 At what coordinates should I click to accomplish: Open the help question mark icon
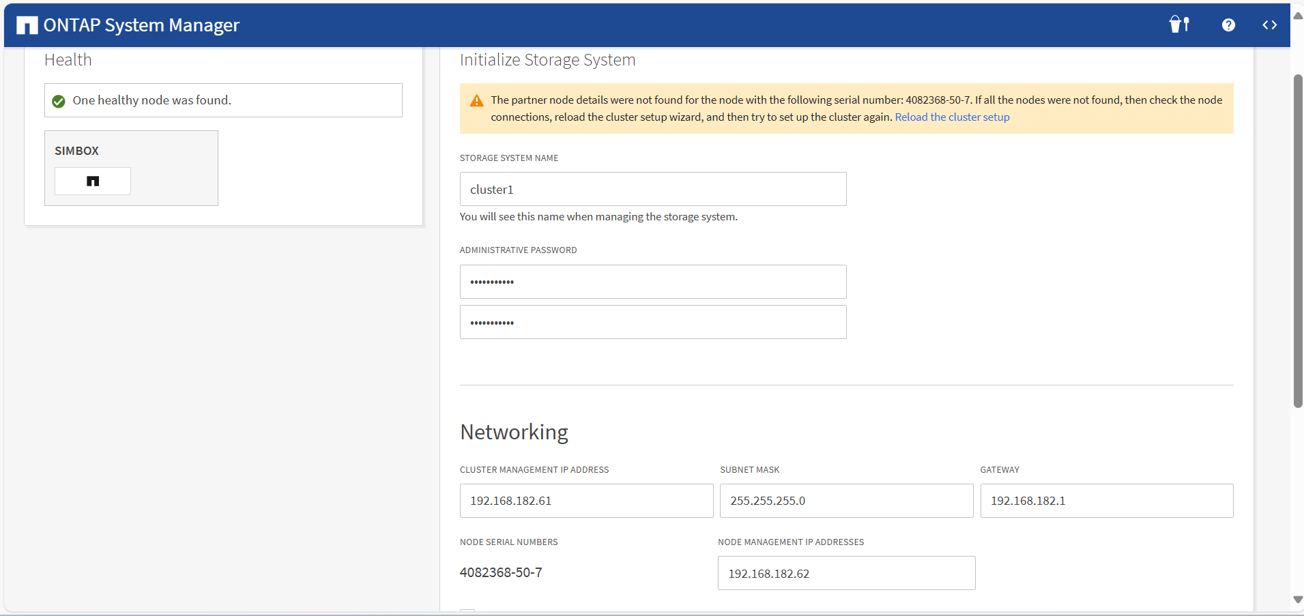coord(1228,25)
